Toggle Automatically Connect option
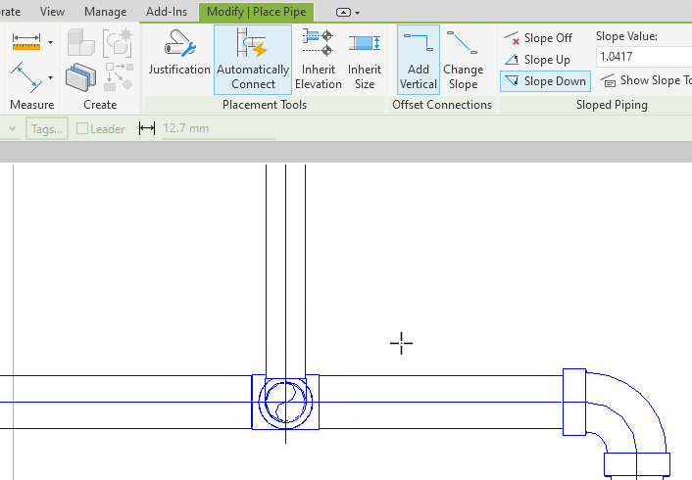Image resolution: width=692 pixels, height=480 pixels. 253,59
